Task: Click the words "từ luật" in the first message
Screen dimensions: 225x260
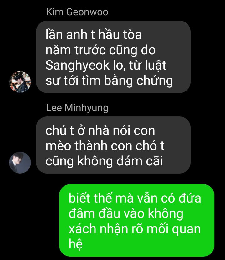Action: tap(147, 66)
